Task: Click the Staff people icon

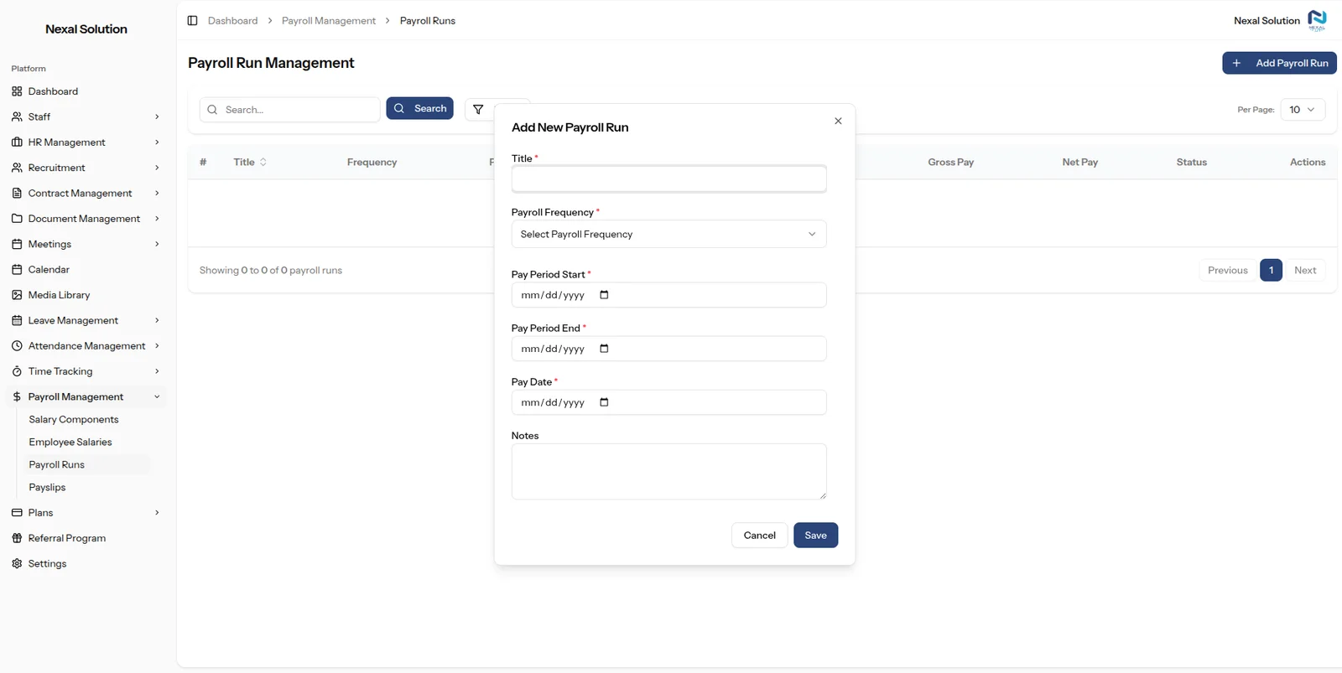Action: pos(17,116)
